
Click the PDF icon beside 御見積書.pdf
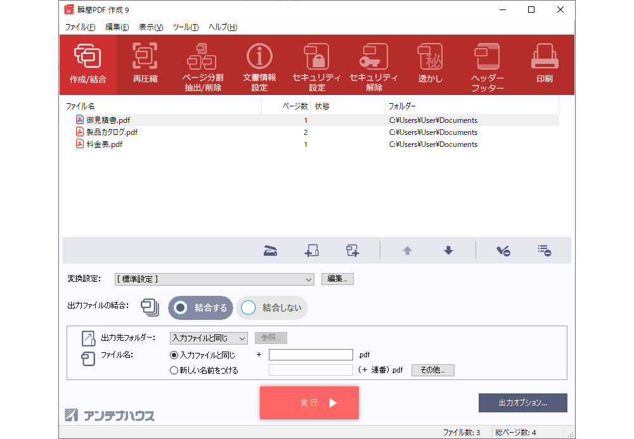click(x=80, y=120)
